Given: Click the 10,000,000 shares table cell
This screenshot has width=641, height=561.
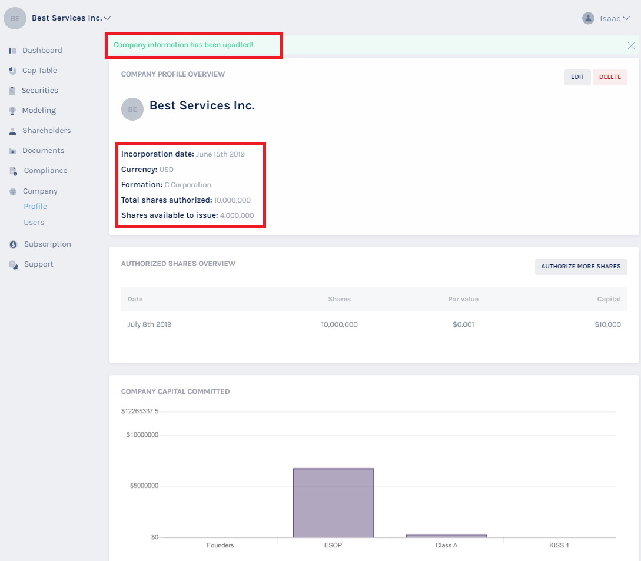Looking at the screenshot, I should point(339,325).
